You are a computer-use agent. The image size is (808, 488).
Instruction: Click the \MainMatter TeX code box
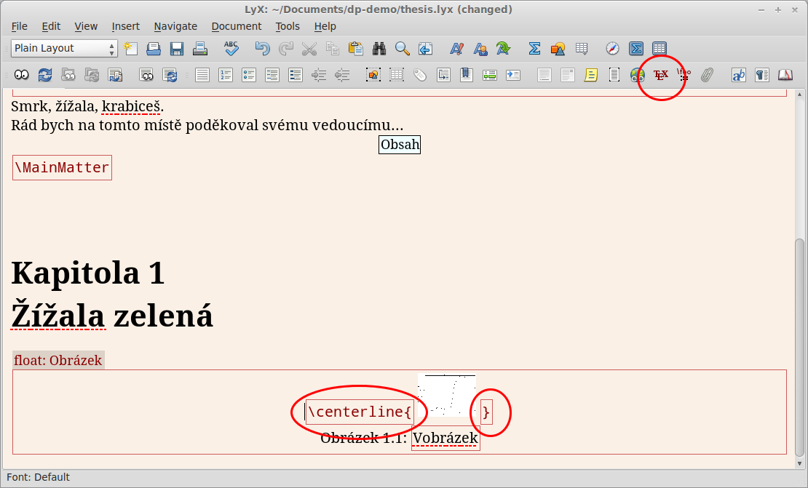(x=62, y=168)
